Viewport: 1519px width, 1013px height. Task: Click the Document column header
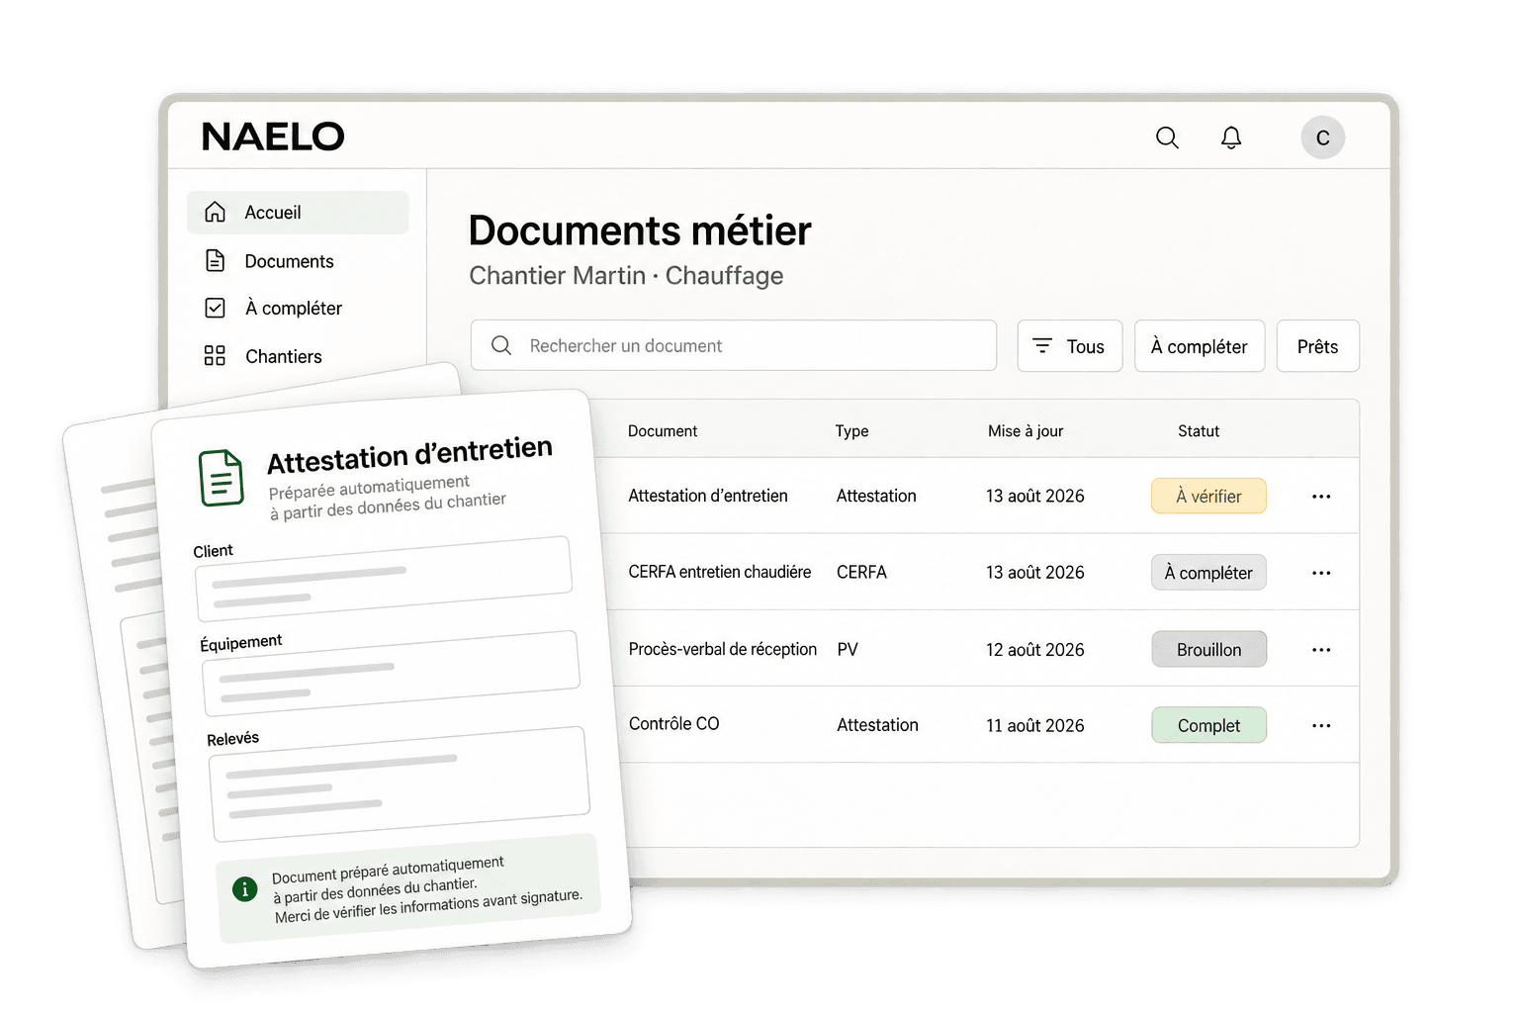tap(663, 431)
